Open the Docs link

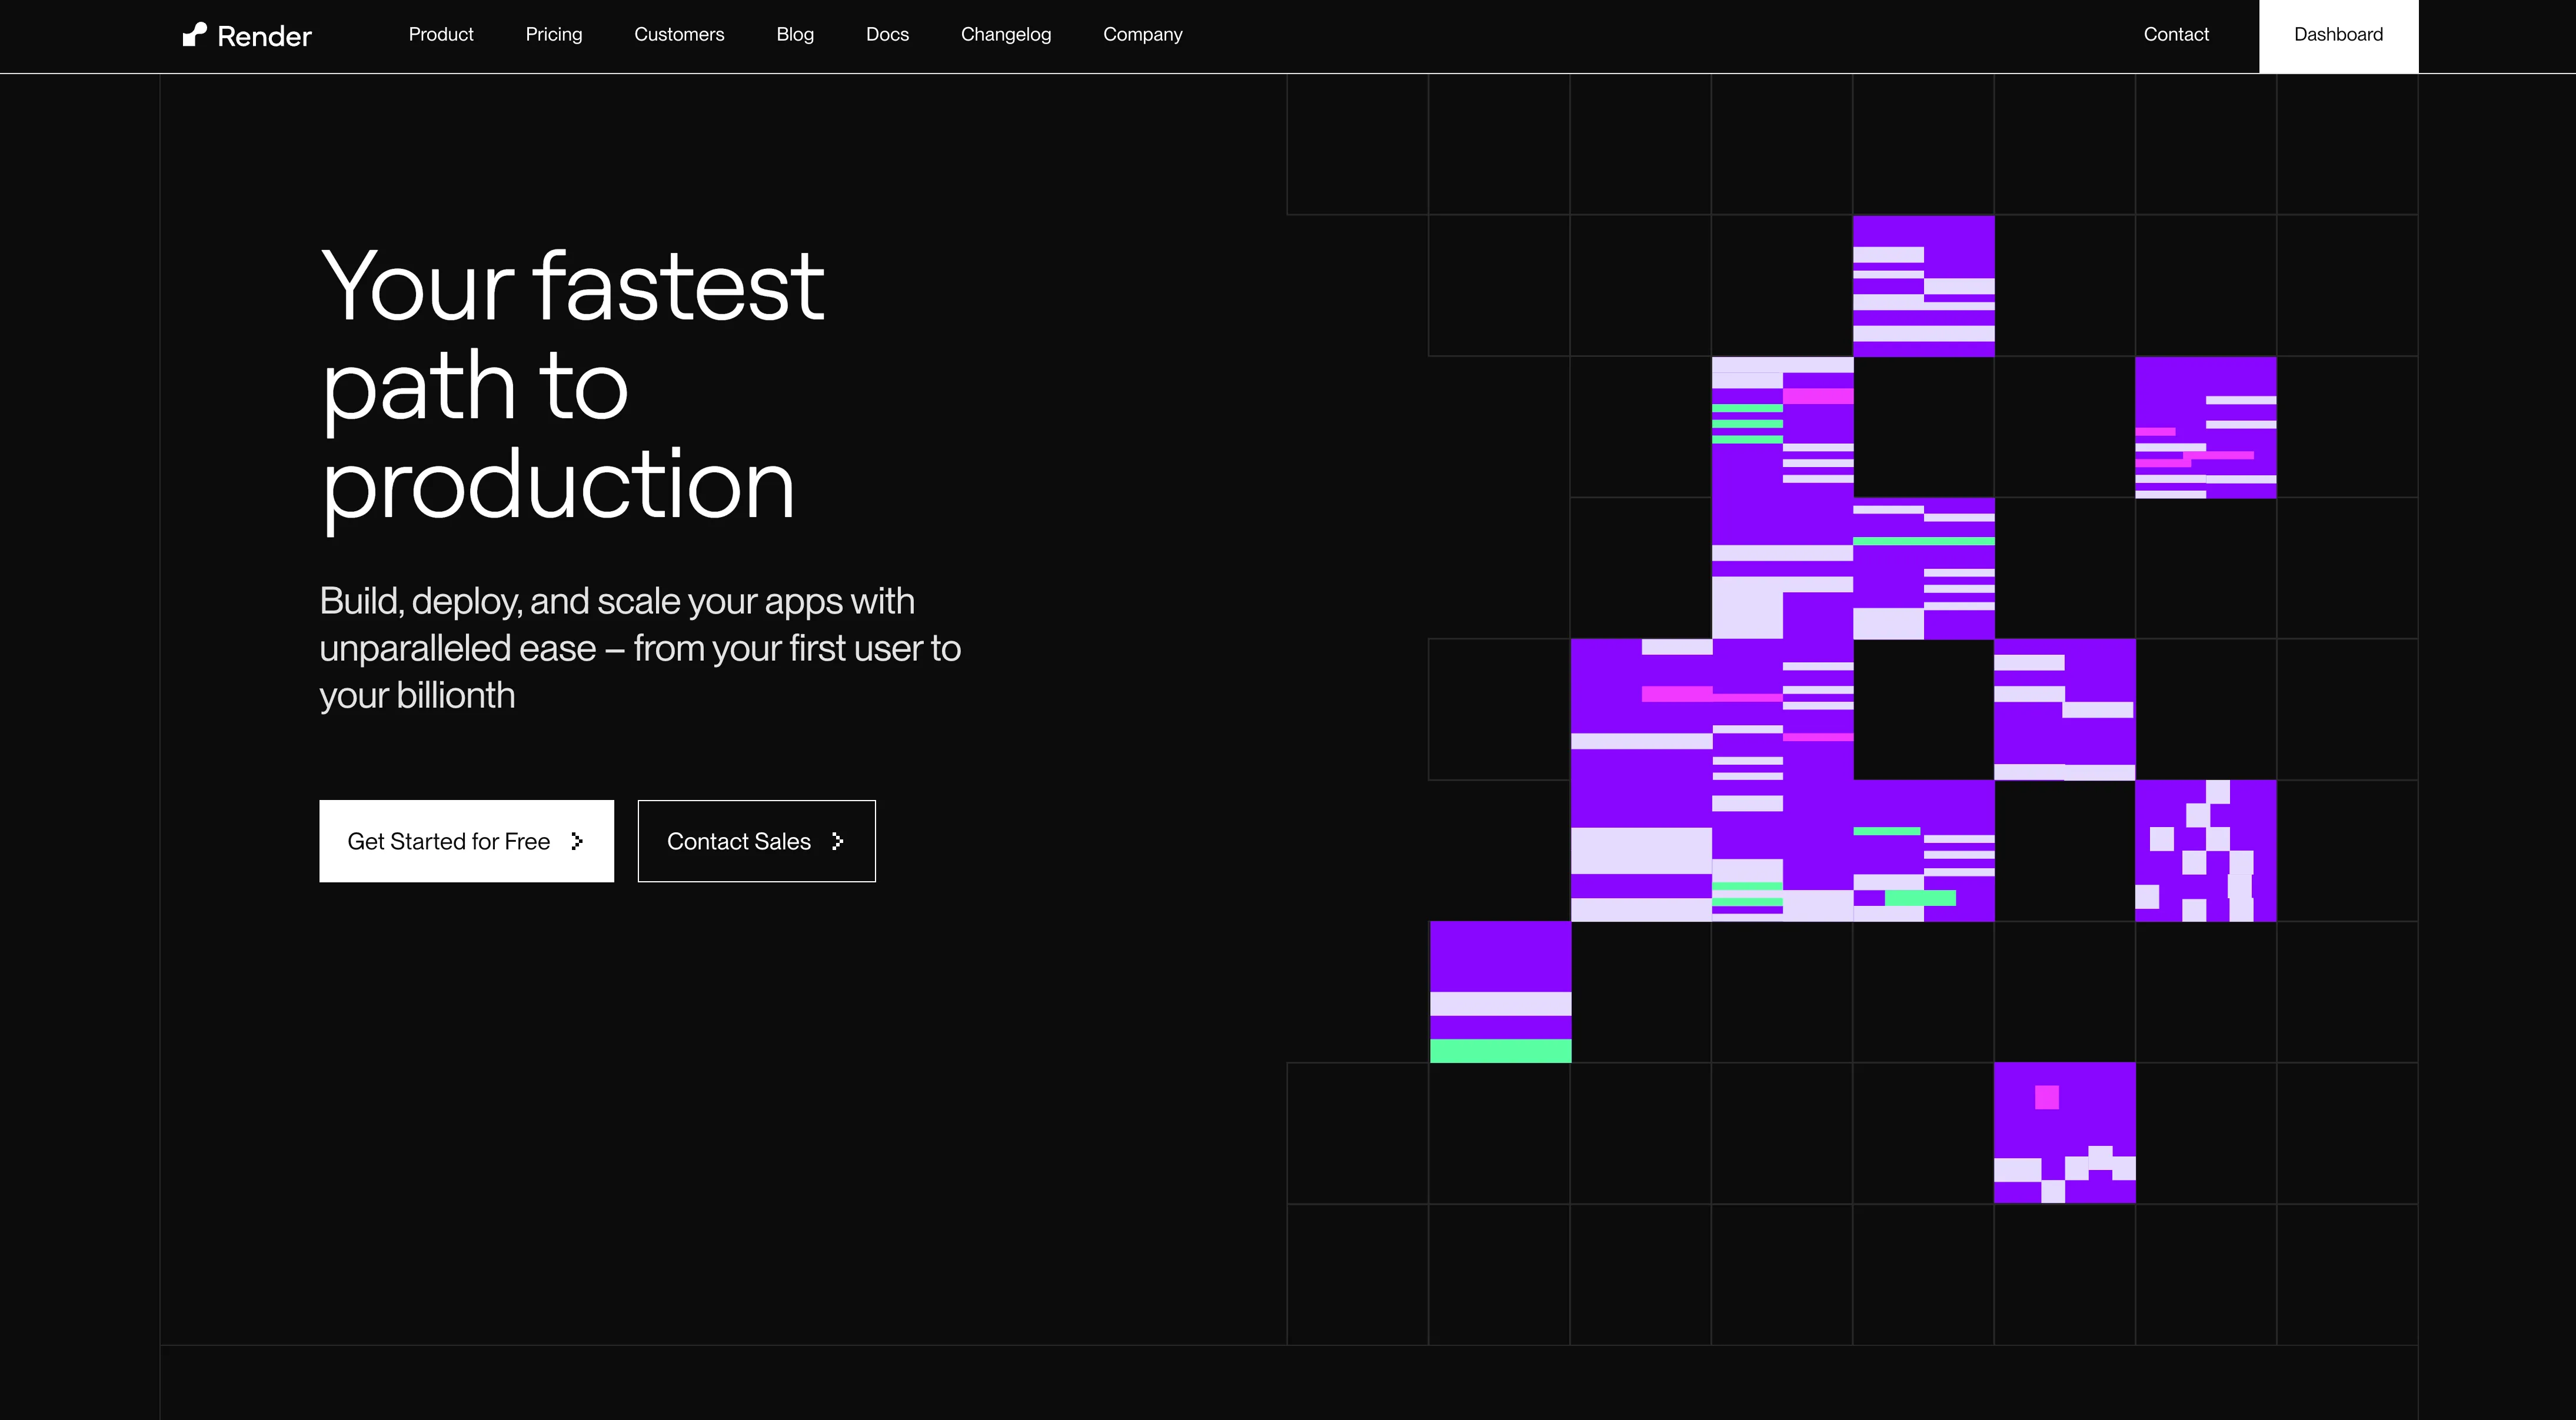(887, 35)
